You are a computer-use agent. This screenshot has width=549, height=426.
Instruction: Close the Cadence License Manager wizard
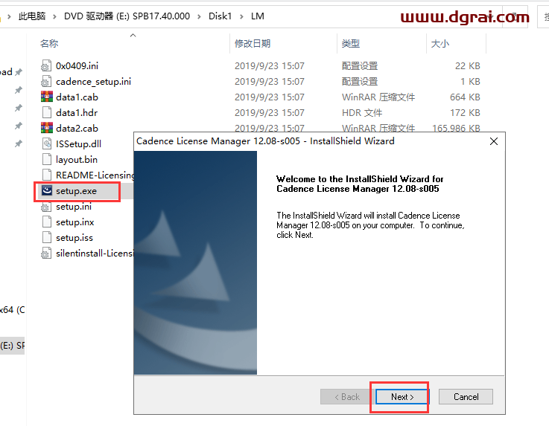click(x=494, y=141)
